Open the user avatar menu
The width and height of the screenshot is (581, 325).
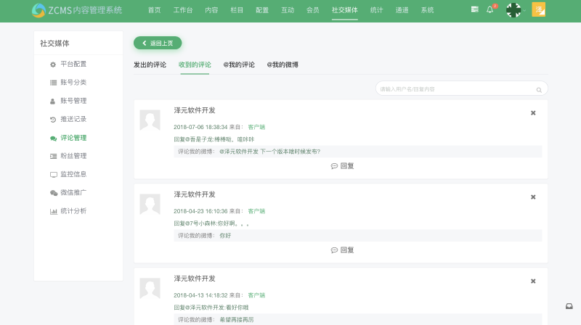click(x=513, y=10)
